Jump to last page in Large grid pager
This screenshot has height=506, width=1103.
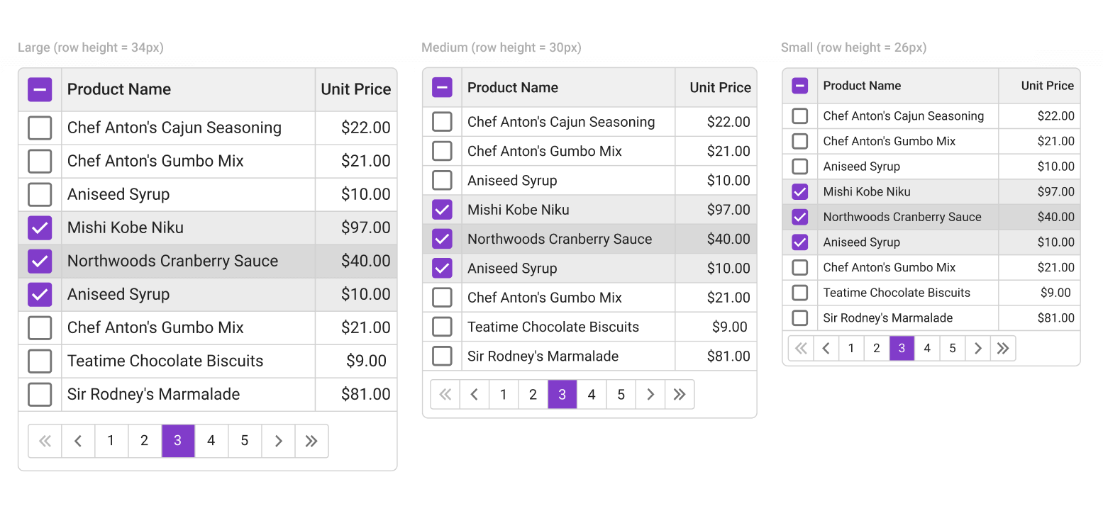311,441
